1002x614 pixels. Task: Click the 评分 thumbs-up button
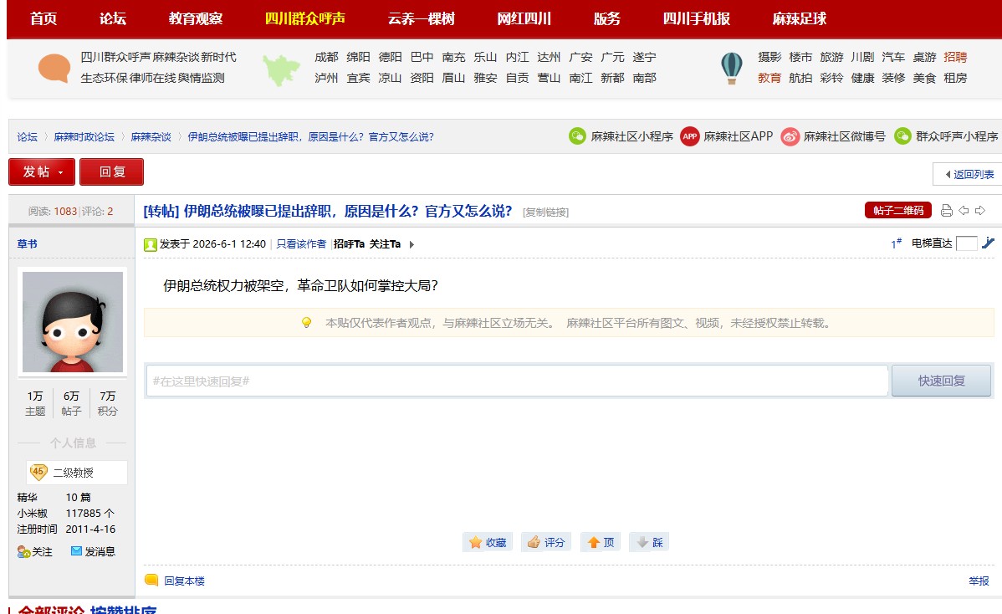(545, 542)
